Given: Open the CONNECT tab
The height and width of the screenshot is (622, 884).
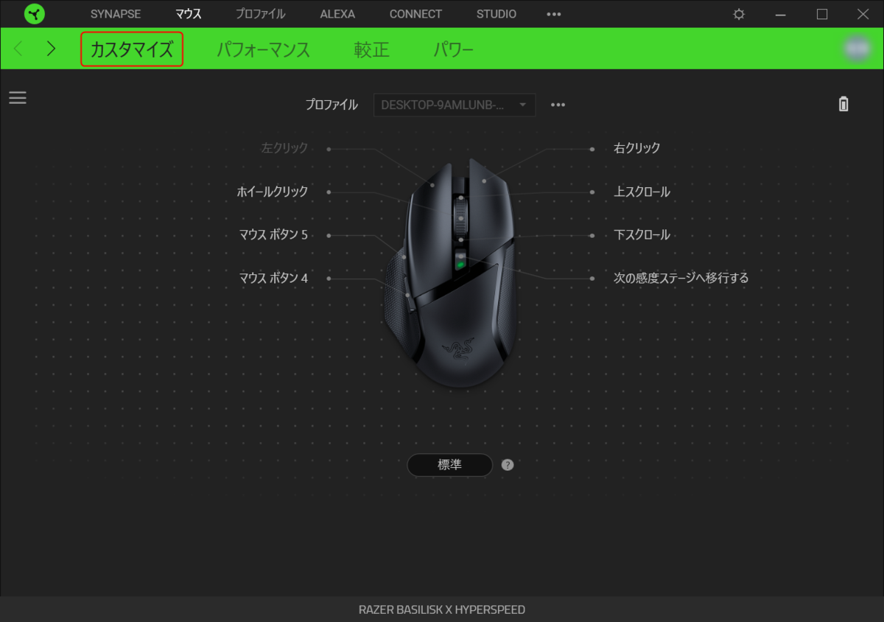Looking at the screenshot, I should (x=416, y=14).
